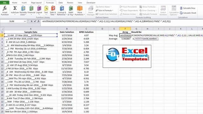Switch to the Home tab

click(15, 3)
